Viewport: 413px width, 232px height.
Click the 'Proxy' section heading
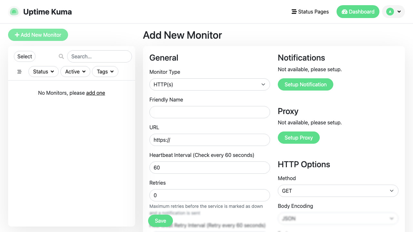tap(288, 111)
